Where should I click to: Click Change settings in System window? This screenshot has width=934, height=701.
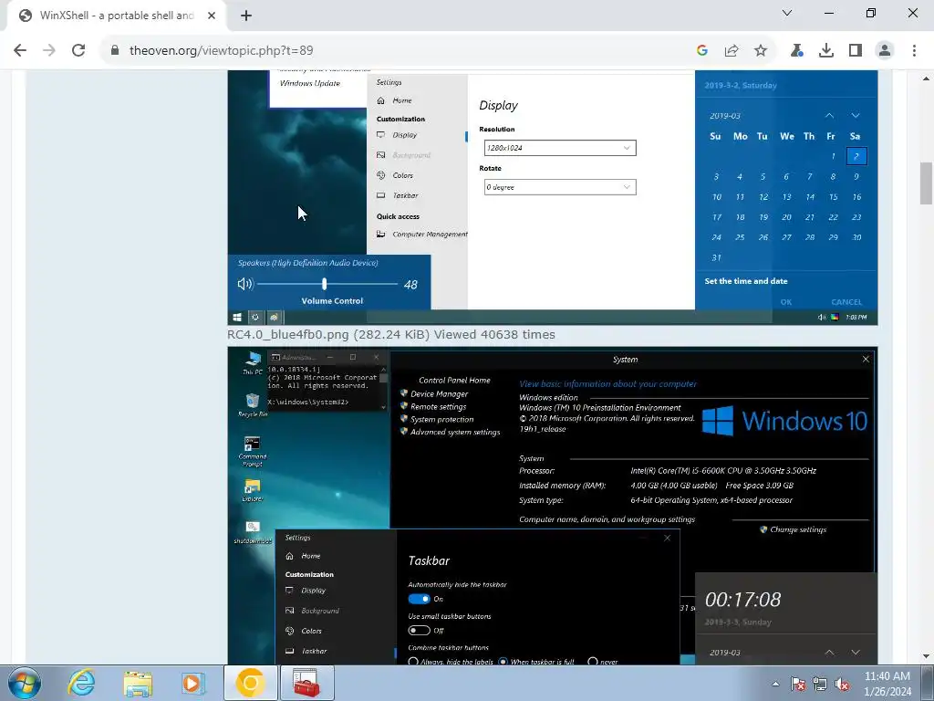(797, 529)
